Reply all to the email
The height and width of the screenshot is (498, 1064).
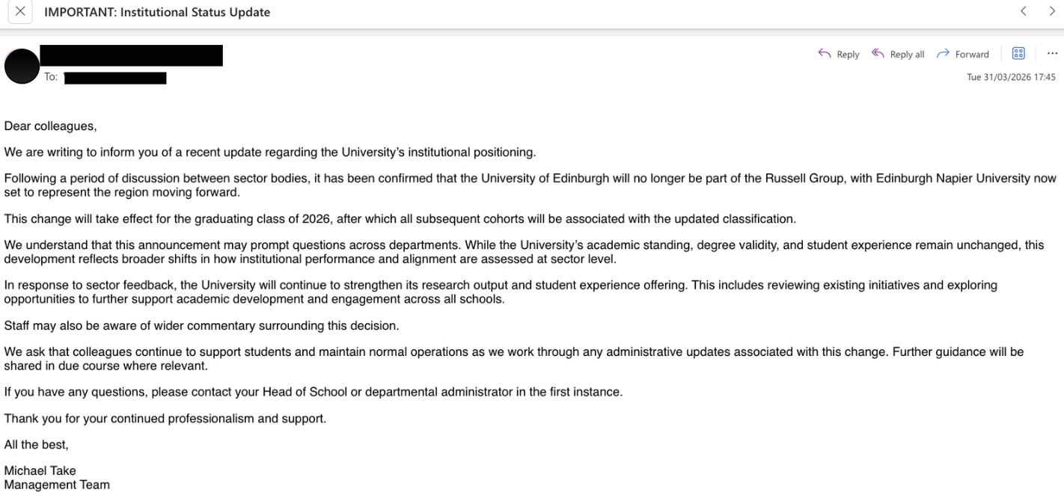pyautogui.click(x=898, y=54)
